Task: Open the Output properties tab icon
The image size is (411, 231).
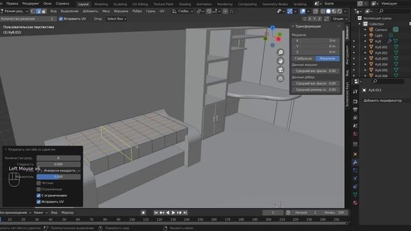Action: [355, 110]
